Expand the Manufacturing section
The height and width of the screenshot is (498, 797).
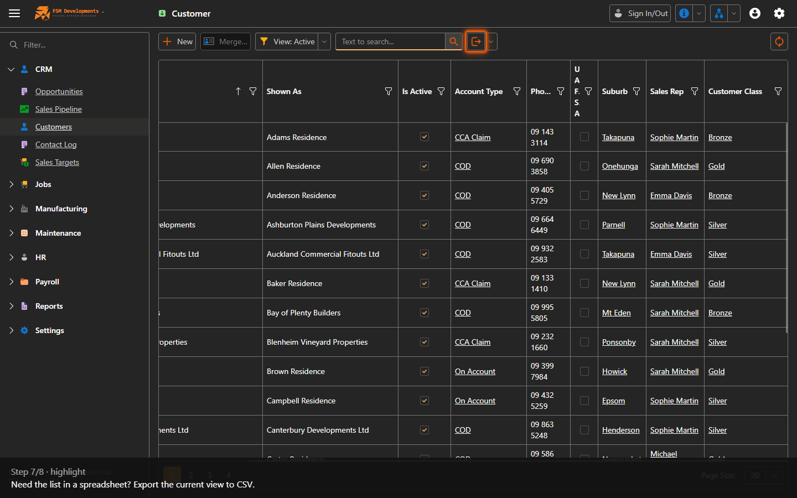[11, 209]
